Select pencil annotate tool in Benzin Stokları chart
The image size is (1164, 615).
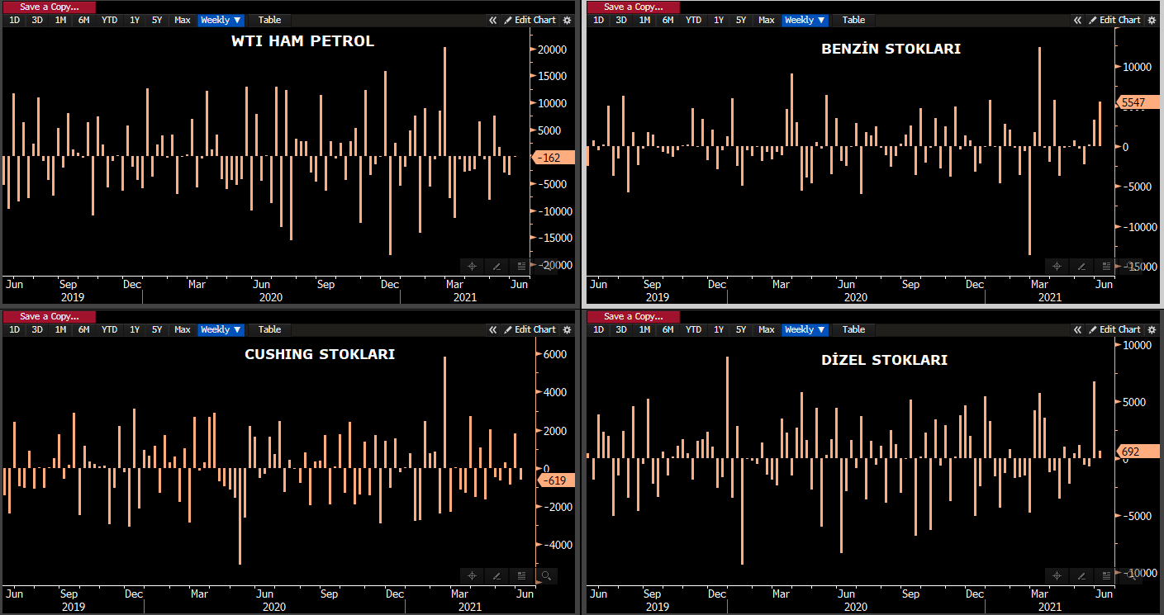[x=1081, y=266]
